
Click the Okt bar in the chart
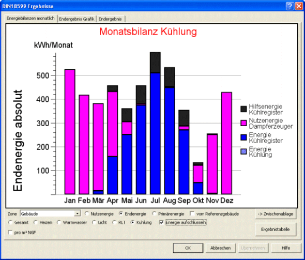click(x=198, y=178)
